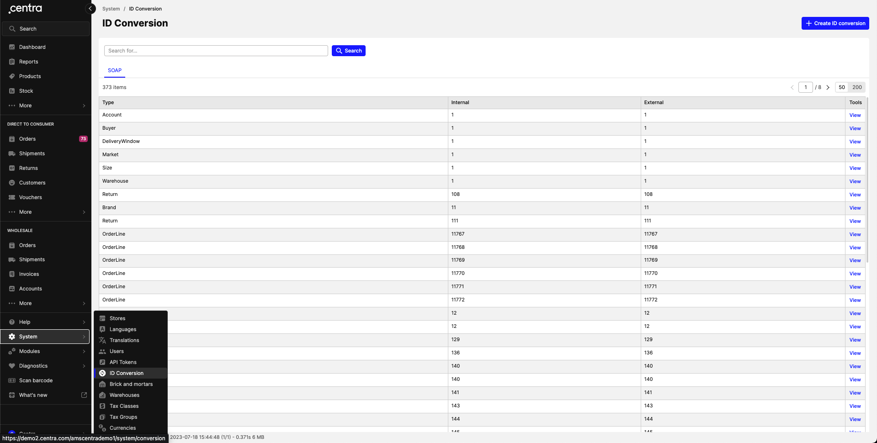This screenshot has height=443, width=877.
Task: Click the Dashboard icon in sidebar
Action: pos(12,47)
